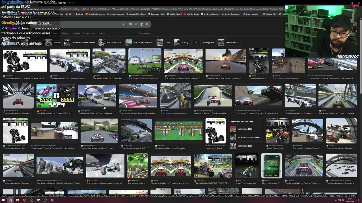Filter by the Car chip

click(195, 43)
